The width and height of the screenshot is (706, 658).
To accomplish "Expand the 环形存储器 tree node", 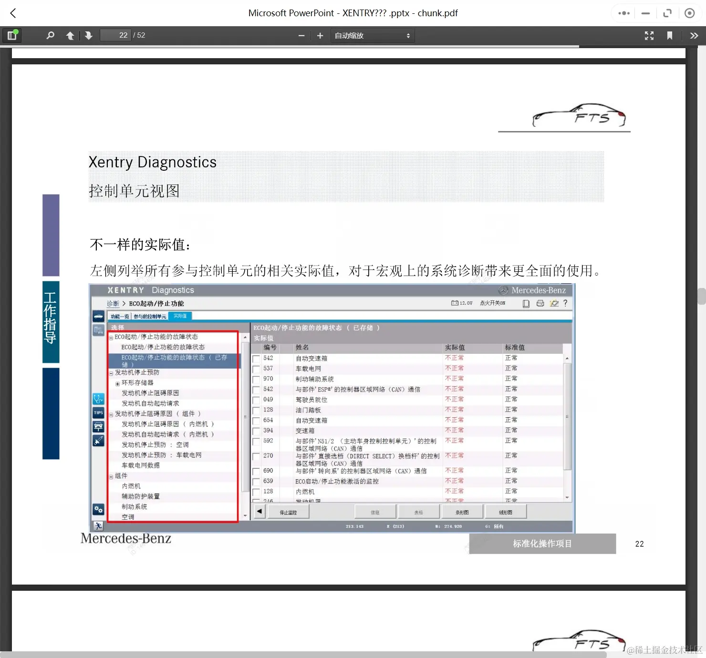I will click(x=117, y=384).
